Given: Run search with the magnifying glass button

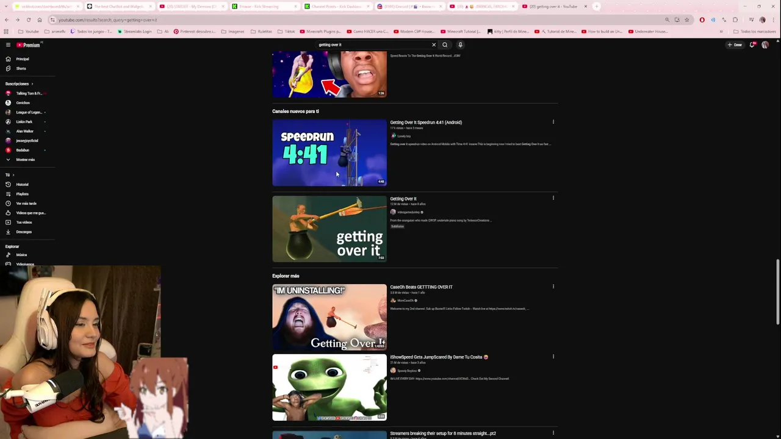Looking at the screenshot, I should point(445,45).
